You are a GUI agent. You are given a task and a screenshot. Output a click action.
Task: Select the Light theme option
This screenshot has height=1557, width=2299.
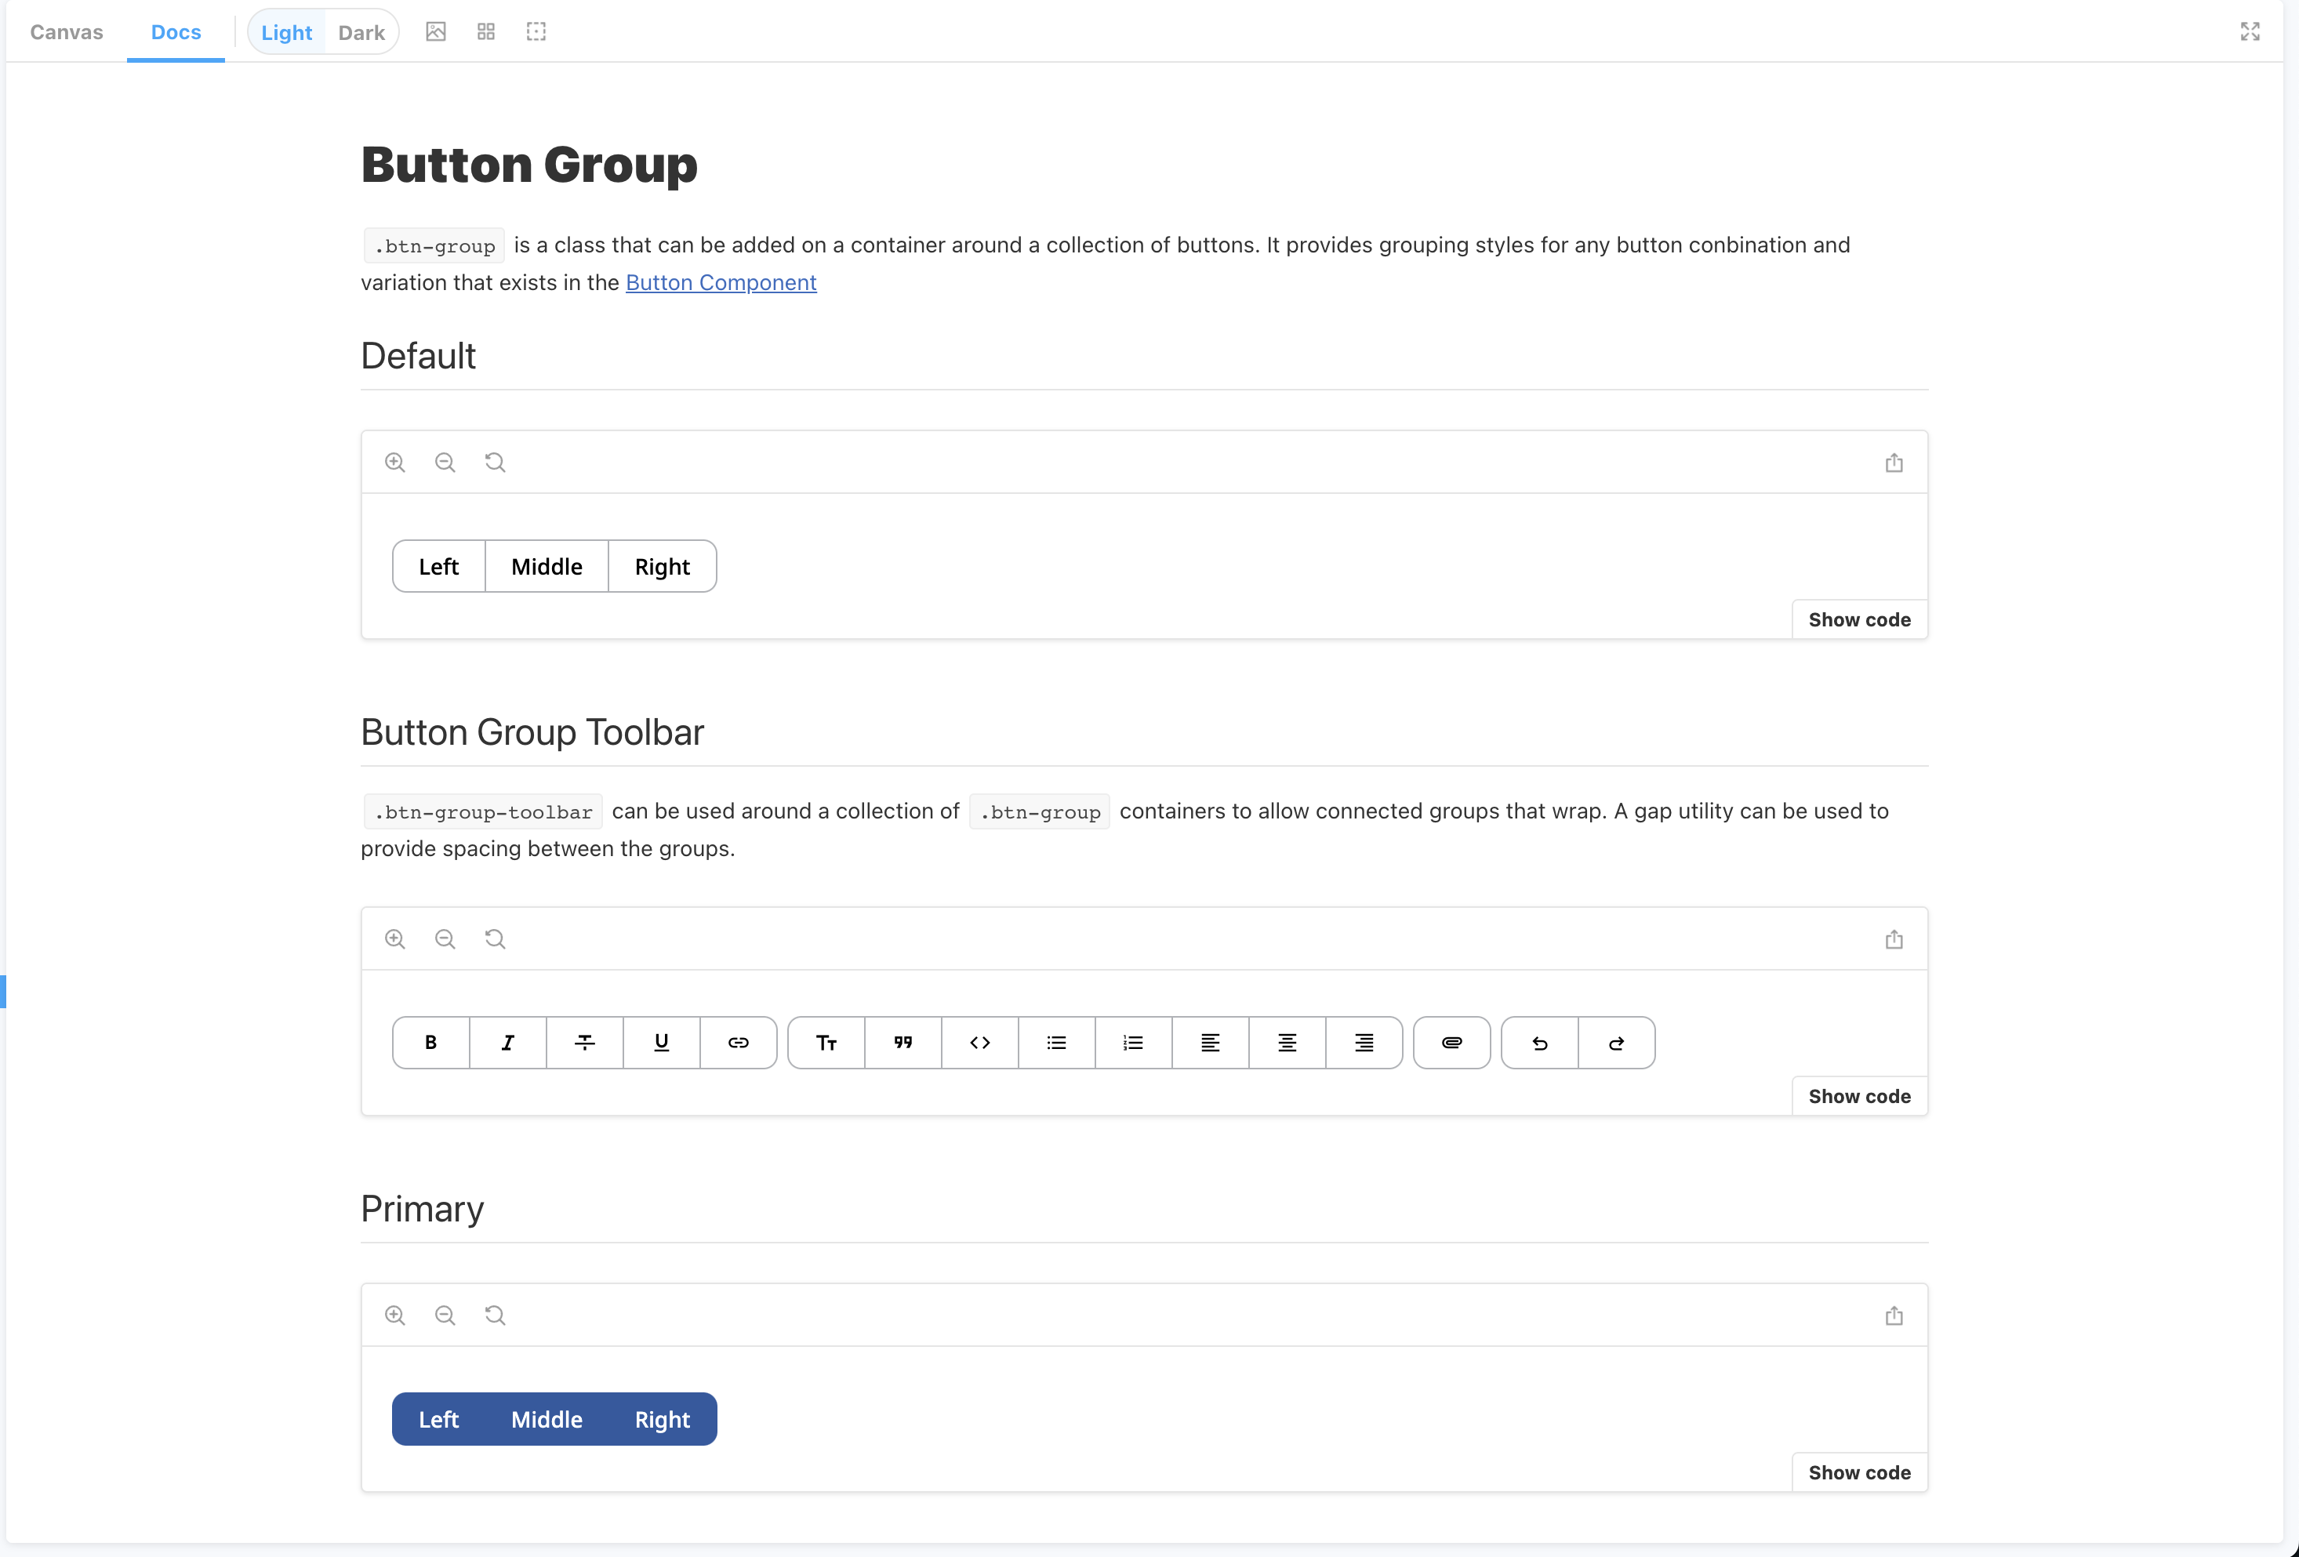[x=286, y=33]
